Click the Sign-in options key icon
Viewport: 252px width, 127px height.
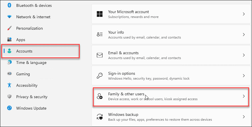coord(100,76)
